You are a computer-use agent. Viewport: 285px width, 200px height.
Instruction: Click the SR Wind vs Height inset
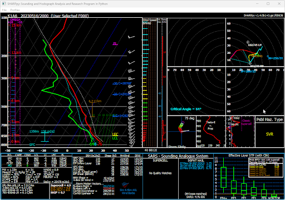(240, 132)
